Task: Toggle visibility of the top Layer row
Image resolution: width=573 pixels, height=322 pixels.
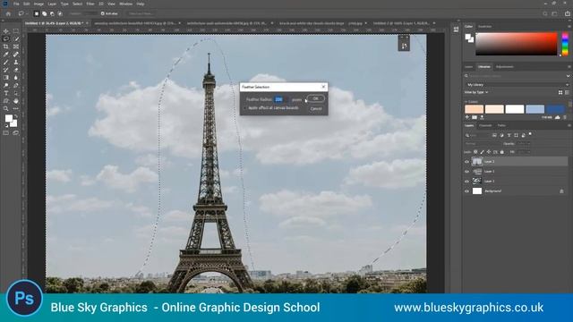Action: tap(466, 161)
